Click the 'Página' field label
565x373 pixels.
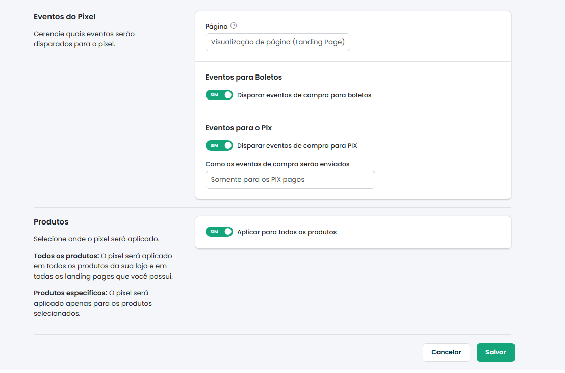[x=216, y=27]
